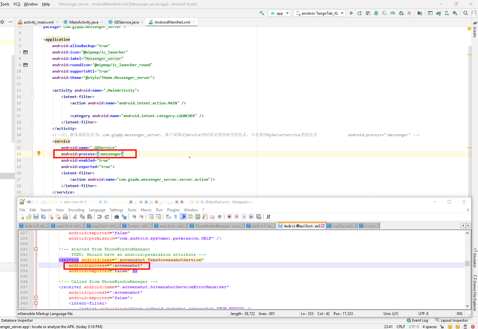
Task: Sync Project with Gradle Files elephant icon
Action: (439, 13)
